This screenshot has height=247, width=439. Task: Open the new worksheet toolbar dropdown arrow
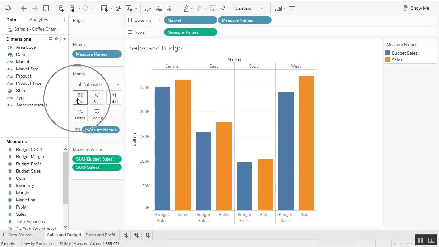pos(111,8)
